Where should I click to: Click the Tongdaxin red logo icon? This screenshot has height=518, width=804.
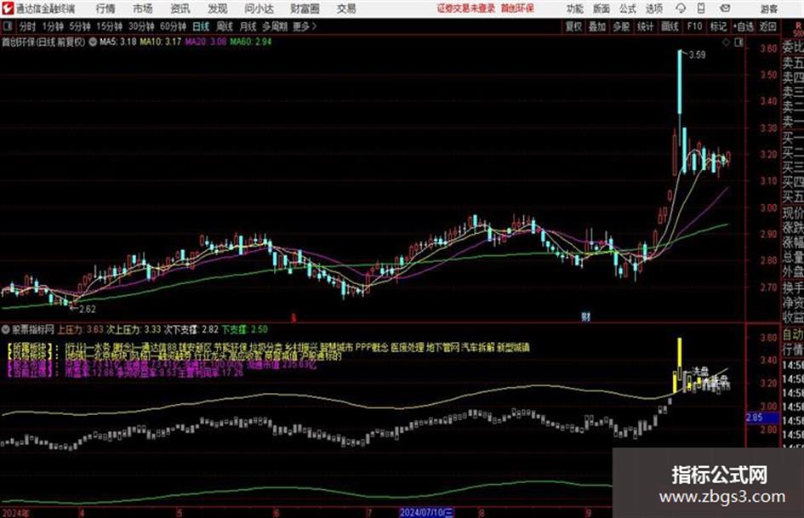8,9
